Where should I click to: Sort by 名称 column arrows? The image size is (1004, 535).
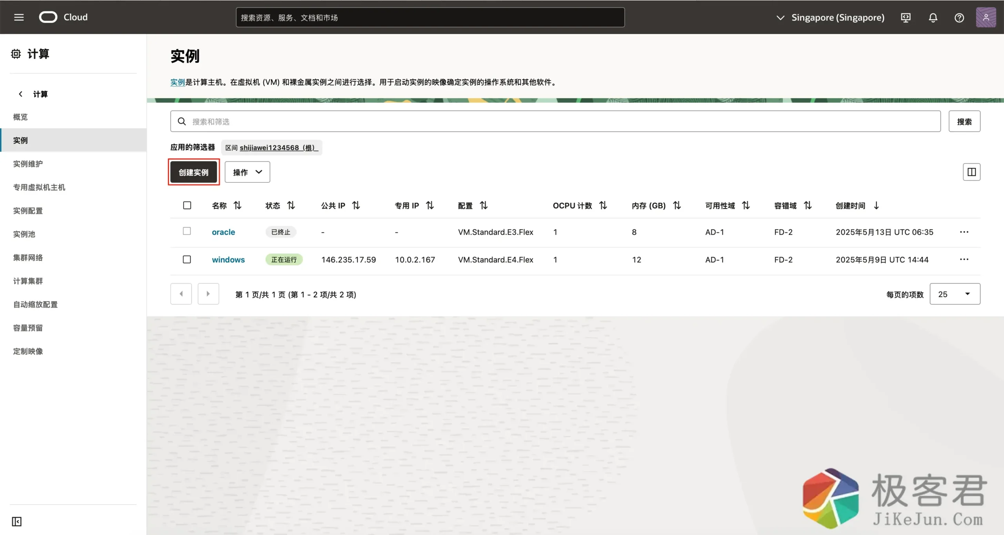(x=237, y=205)
